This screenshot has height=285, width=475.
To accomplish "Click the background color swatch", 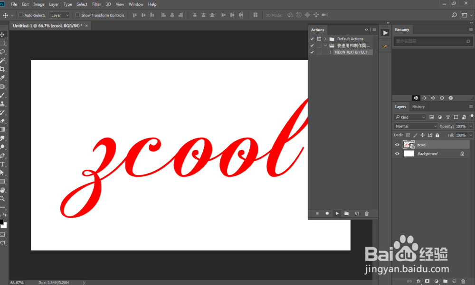I will click(x=4, y=226).
